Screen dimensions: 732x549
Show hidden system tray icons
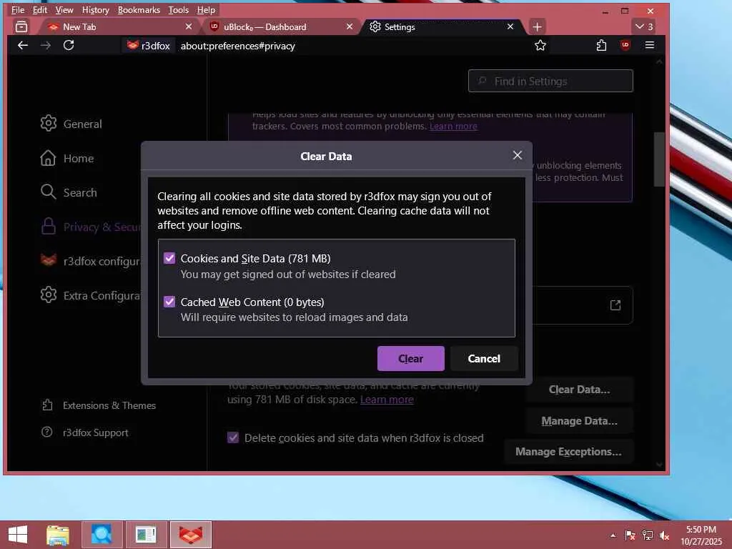(x=613, y=535)
